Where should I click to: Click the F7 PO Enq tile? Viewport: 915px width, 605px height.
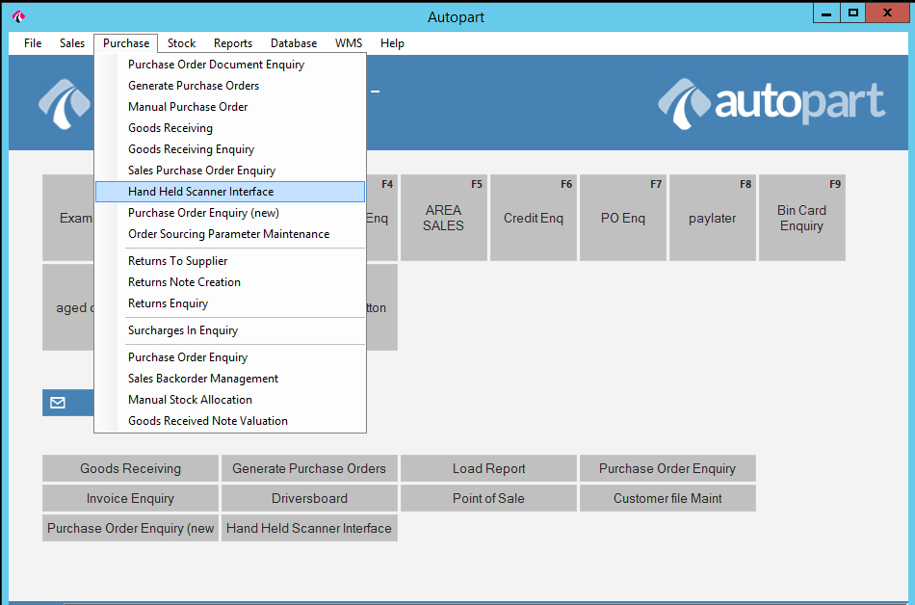click(x=623, y=218)
